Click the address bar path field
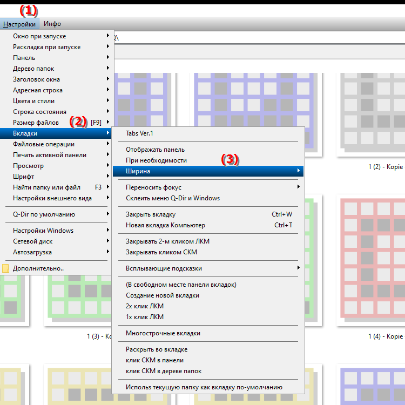The width and height of the screenshot is (405, 405). coord(259,38)
